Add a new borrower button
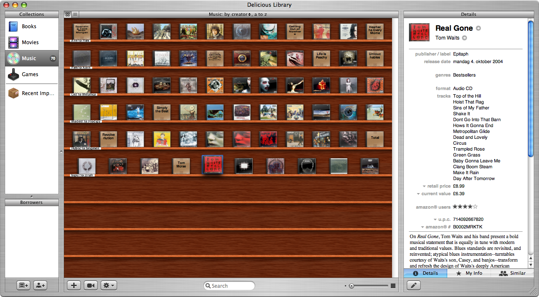This screenshot has height=297, width=539. [x=40, y=285]
